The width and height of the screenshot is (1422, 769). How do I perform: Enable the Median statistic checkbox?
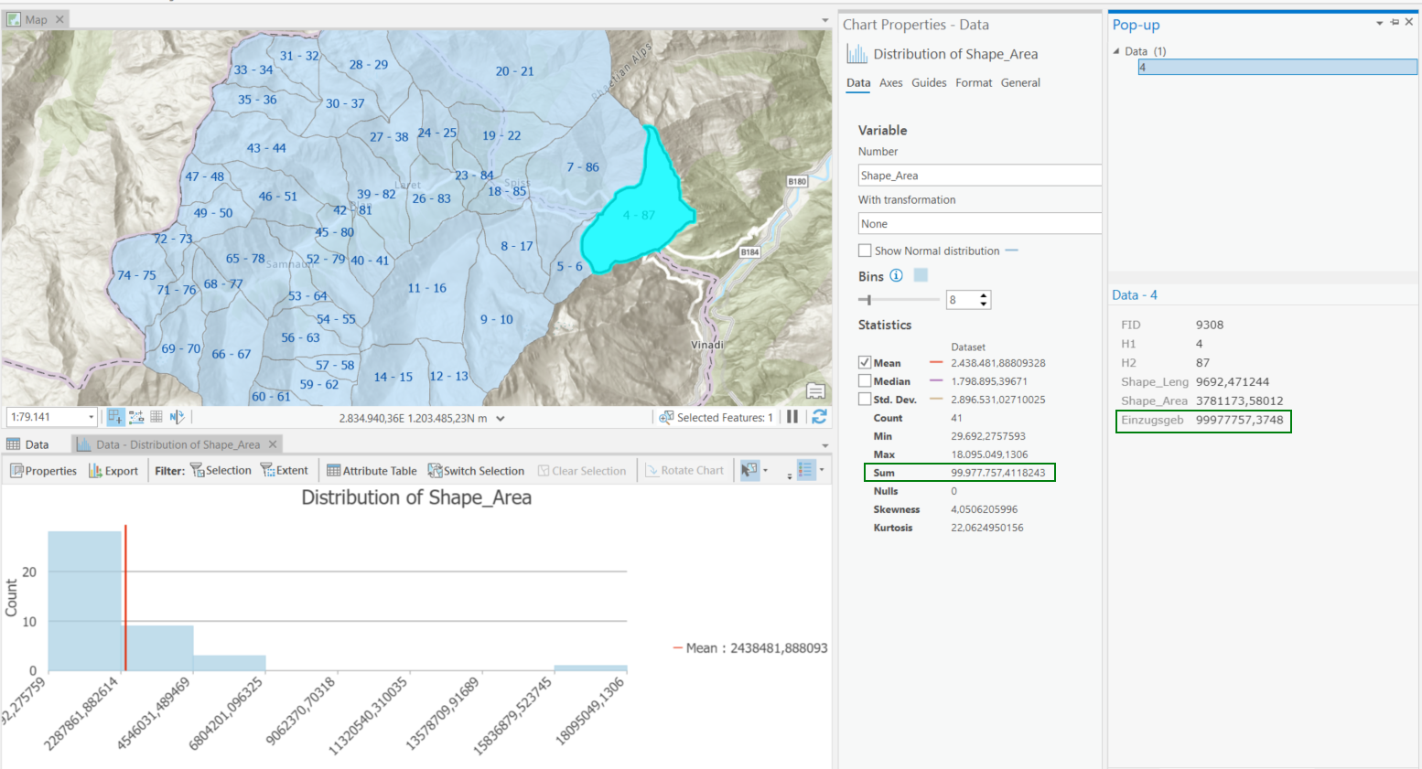click(865, 381)
